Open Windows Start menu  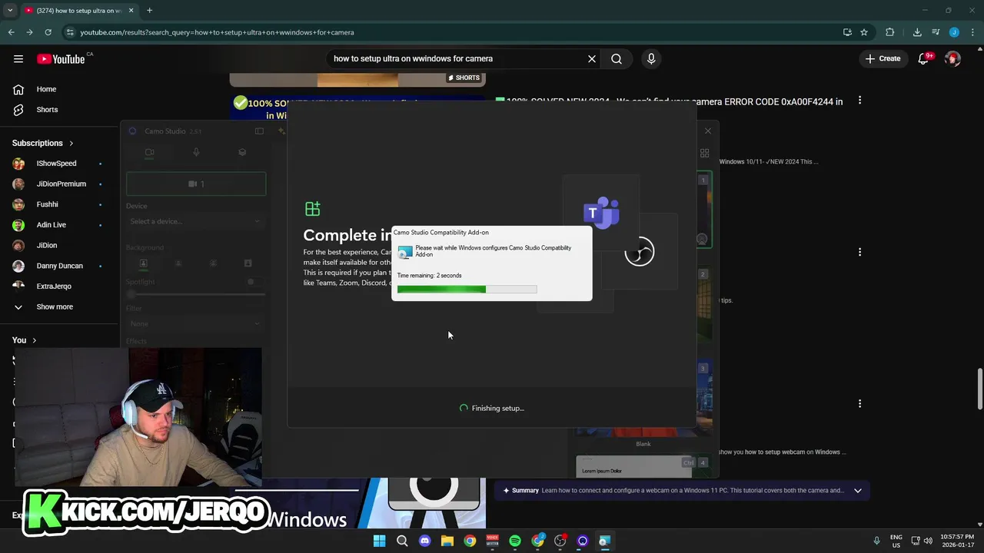click(379, 541)
